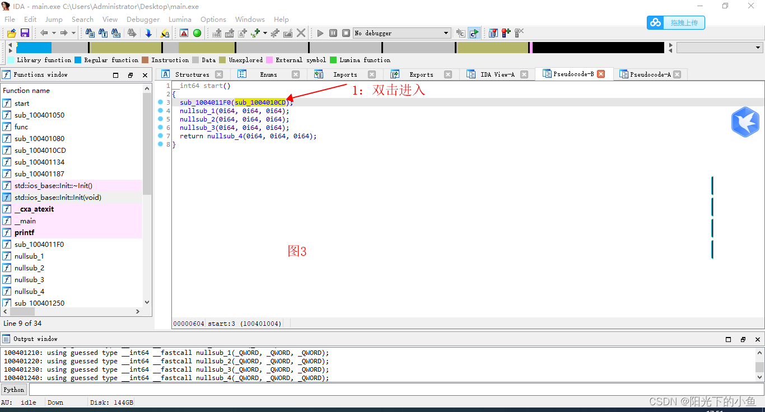Open the No debugger dropdown

point(402,32)
